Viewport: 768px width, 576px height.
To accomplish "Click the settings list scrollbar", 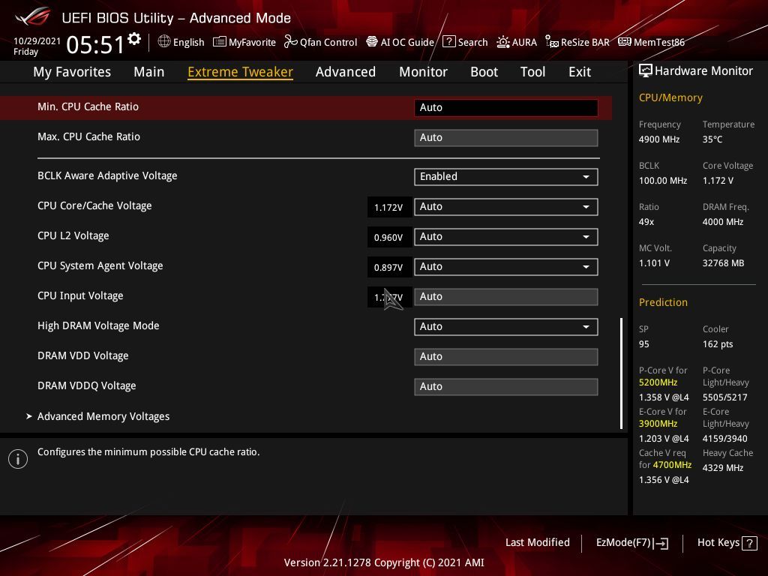I will [621, 373].
